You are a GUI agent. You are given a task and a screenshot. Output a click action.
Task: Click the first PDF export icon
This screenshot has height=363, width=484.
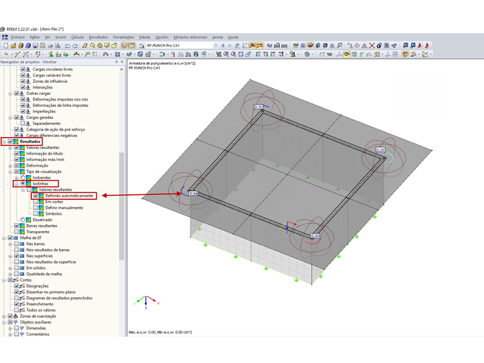(x=420, y=45)
